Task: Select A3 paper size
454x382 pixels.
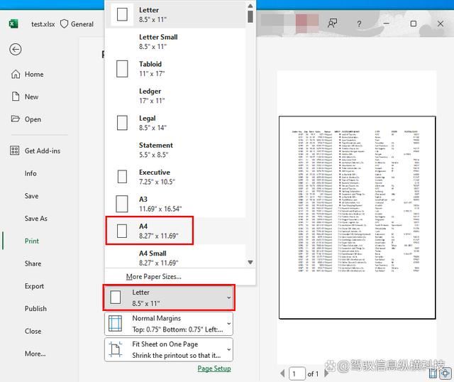Action: pyautogui.click(x=177, y=204)
